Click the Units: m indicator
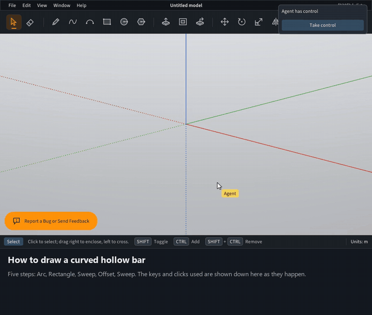Screen dimensions: 372x315 click(359, 241)
